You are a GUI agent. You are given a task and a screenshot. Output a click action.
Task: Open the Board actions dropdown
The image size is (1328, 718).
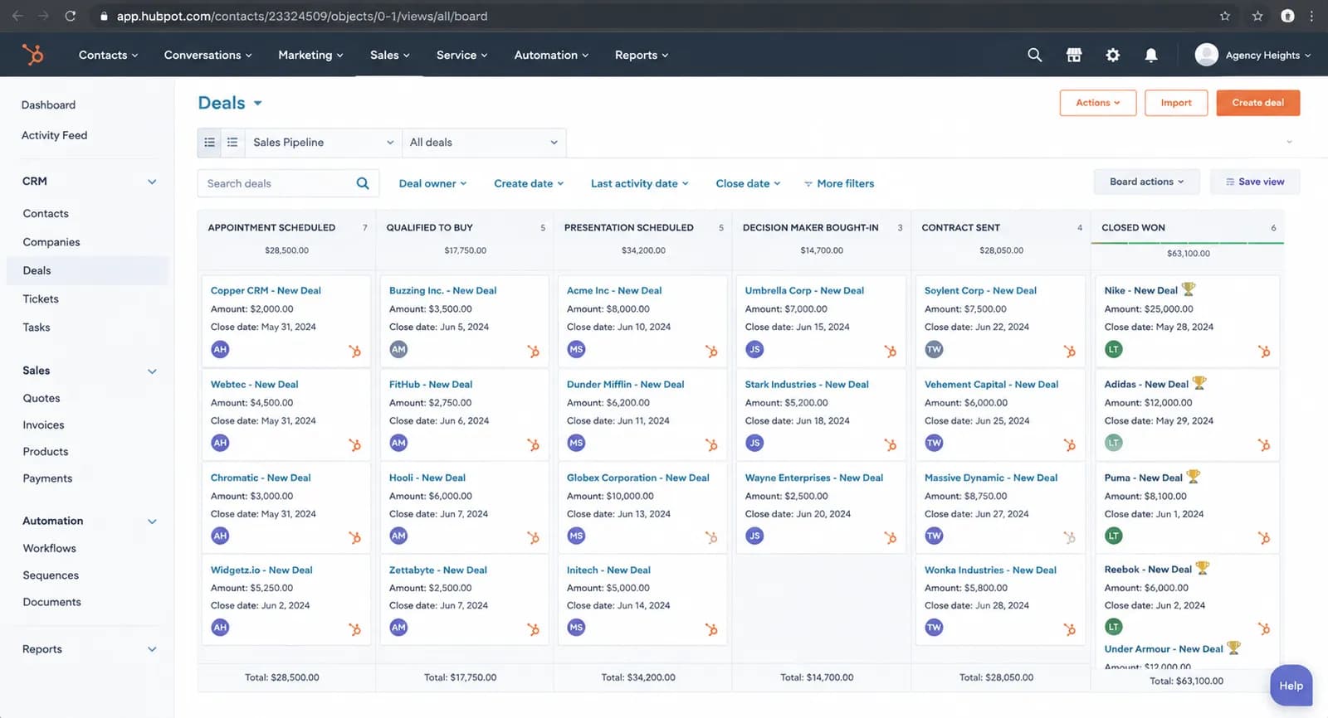pos(1146,182)
